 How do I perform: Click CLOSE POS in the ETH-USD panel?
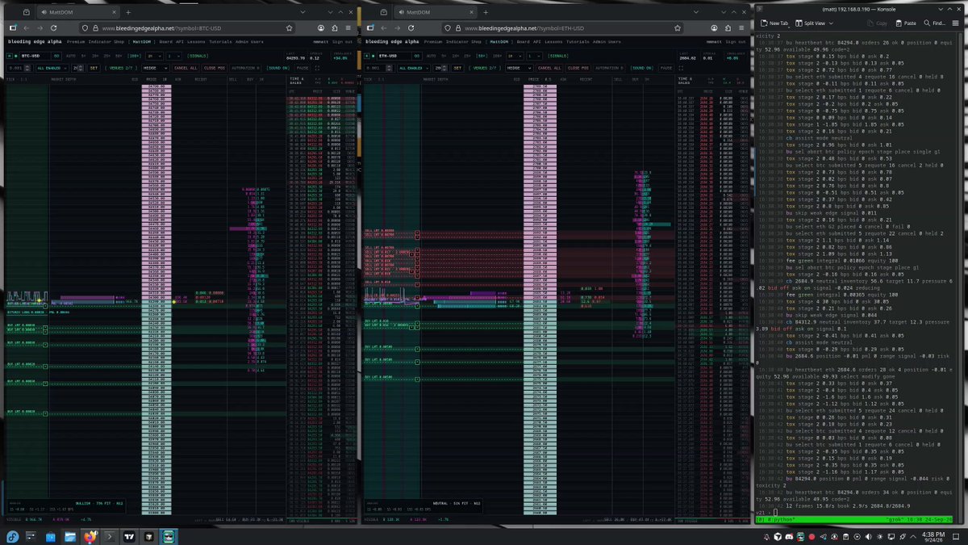click(x=578, y=68)
